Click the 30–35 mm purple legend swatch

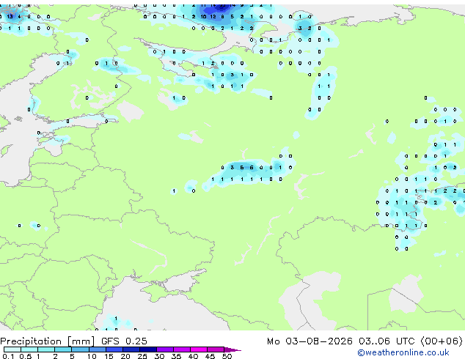pos(165,349)
